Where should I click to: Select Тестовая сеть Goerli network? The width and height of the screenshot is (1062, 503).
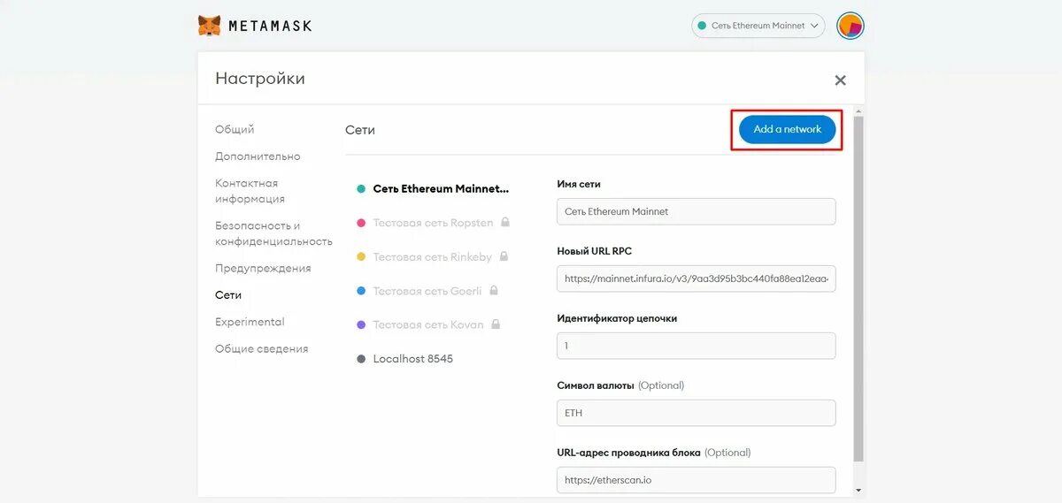(427, 291)
